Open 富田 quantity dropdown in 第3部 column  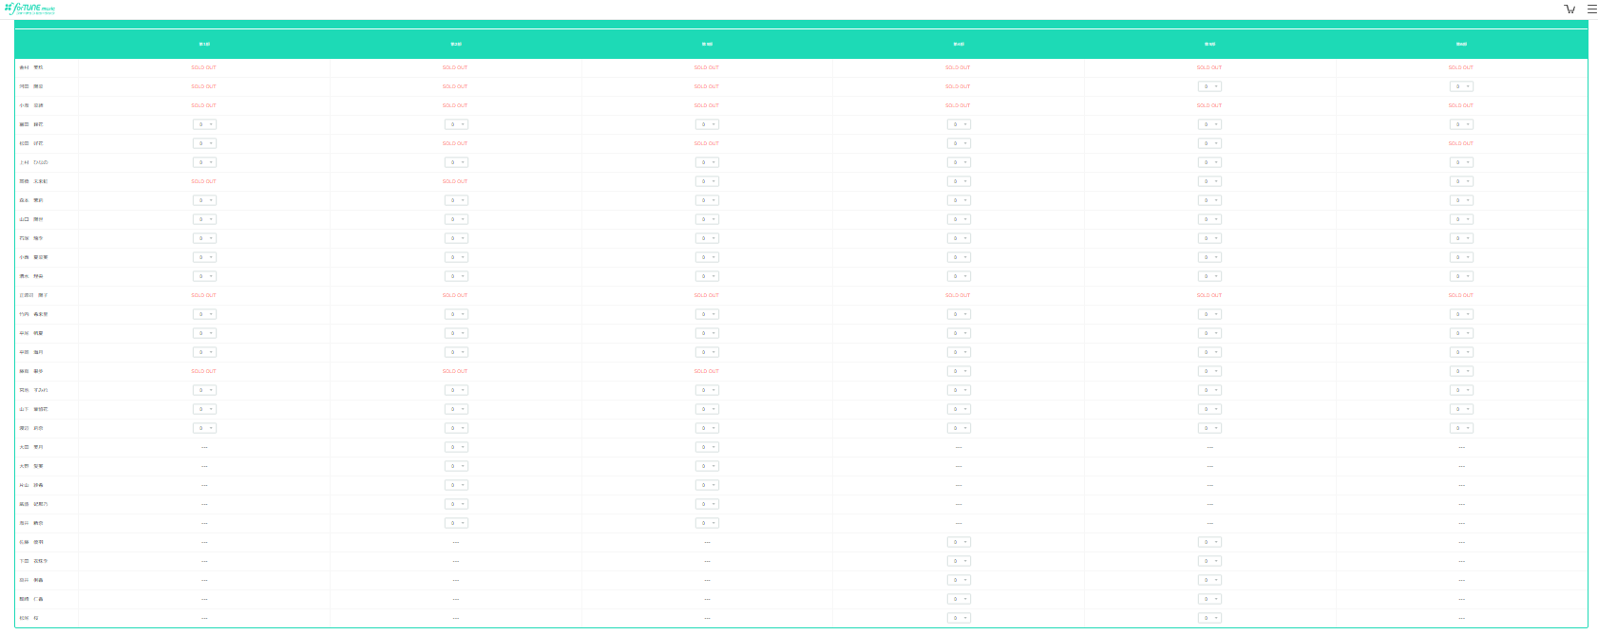707,124
